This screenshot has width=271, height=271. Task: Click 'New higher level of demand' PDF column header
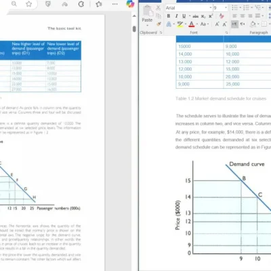click(x=28, y=48)
